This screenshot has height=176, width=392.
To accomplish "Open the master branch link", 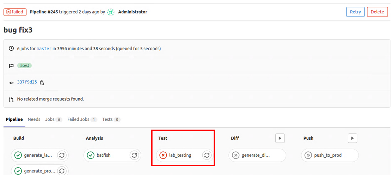I will coord(44,49).
